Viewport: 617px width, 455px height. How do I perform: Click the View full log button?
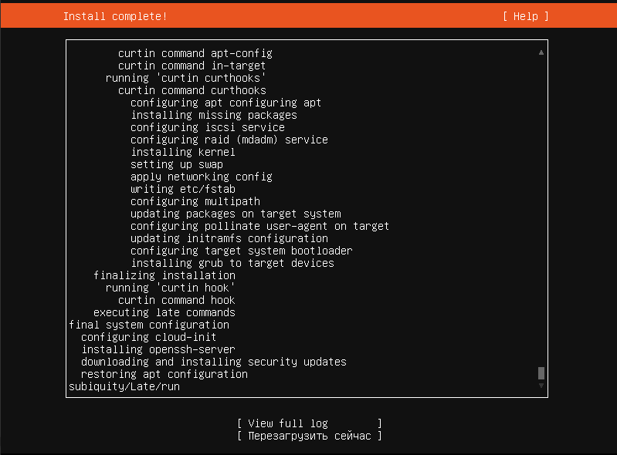coord(309,423)
